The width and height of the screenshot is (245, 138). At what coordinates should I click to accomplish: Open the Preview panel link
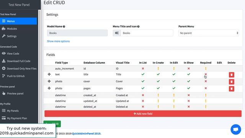pyautogui.click(x=15, y=94)
